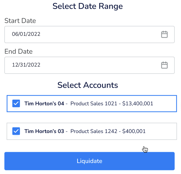Select the Tim Horton's 03 account row
This screenshot has width=181, height=174.
(x=92, y=131)
